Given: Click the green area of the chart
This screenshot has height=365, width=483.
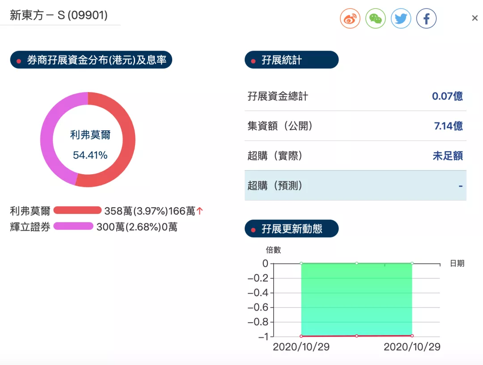Looking at the screenshot, I should 356,299.
